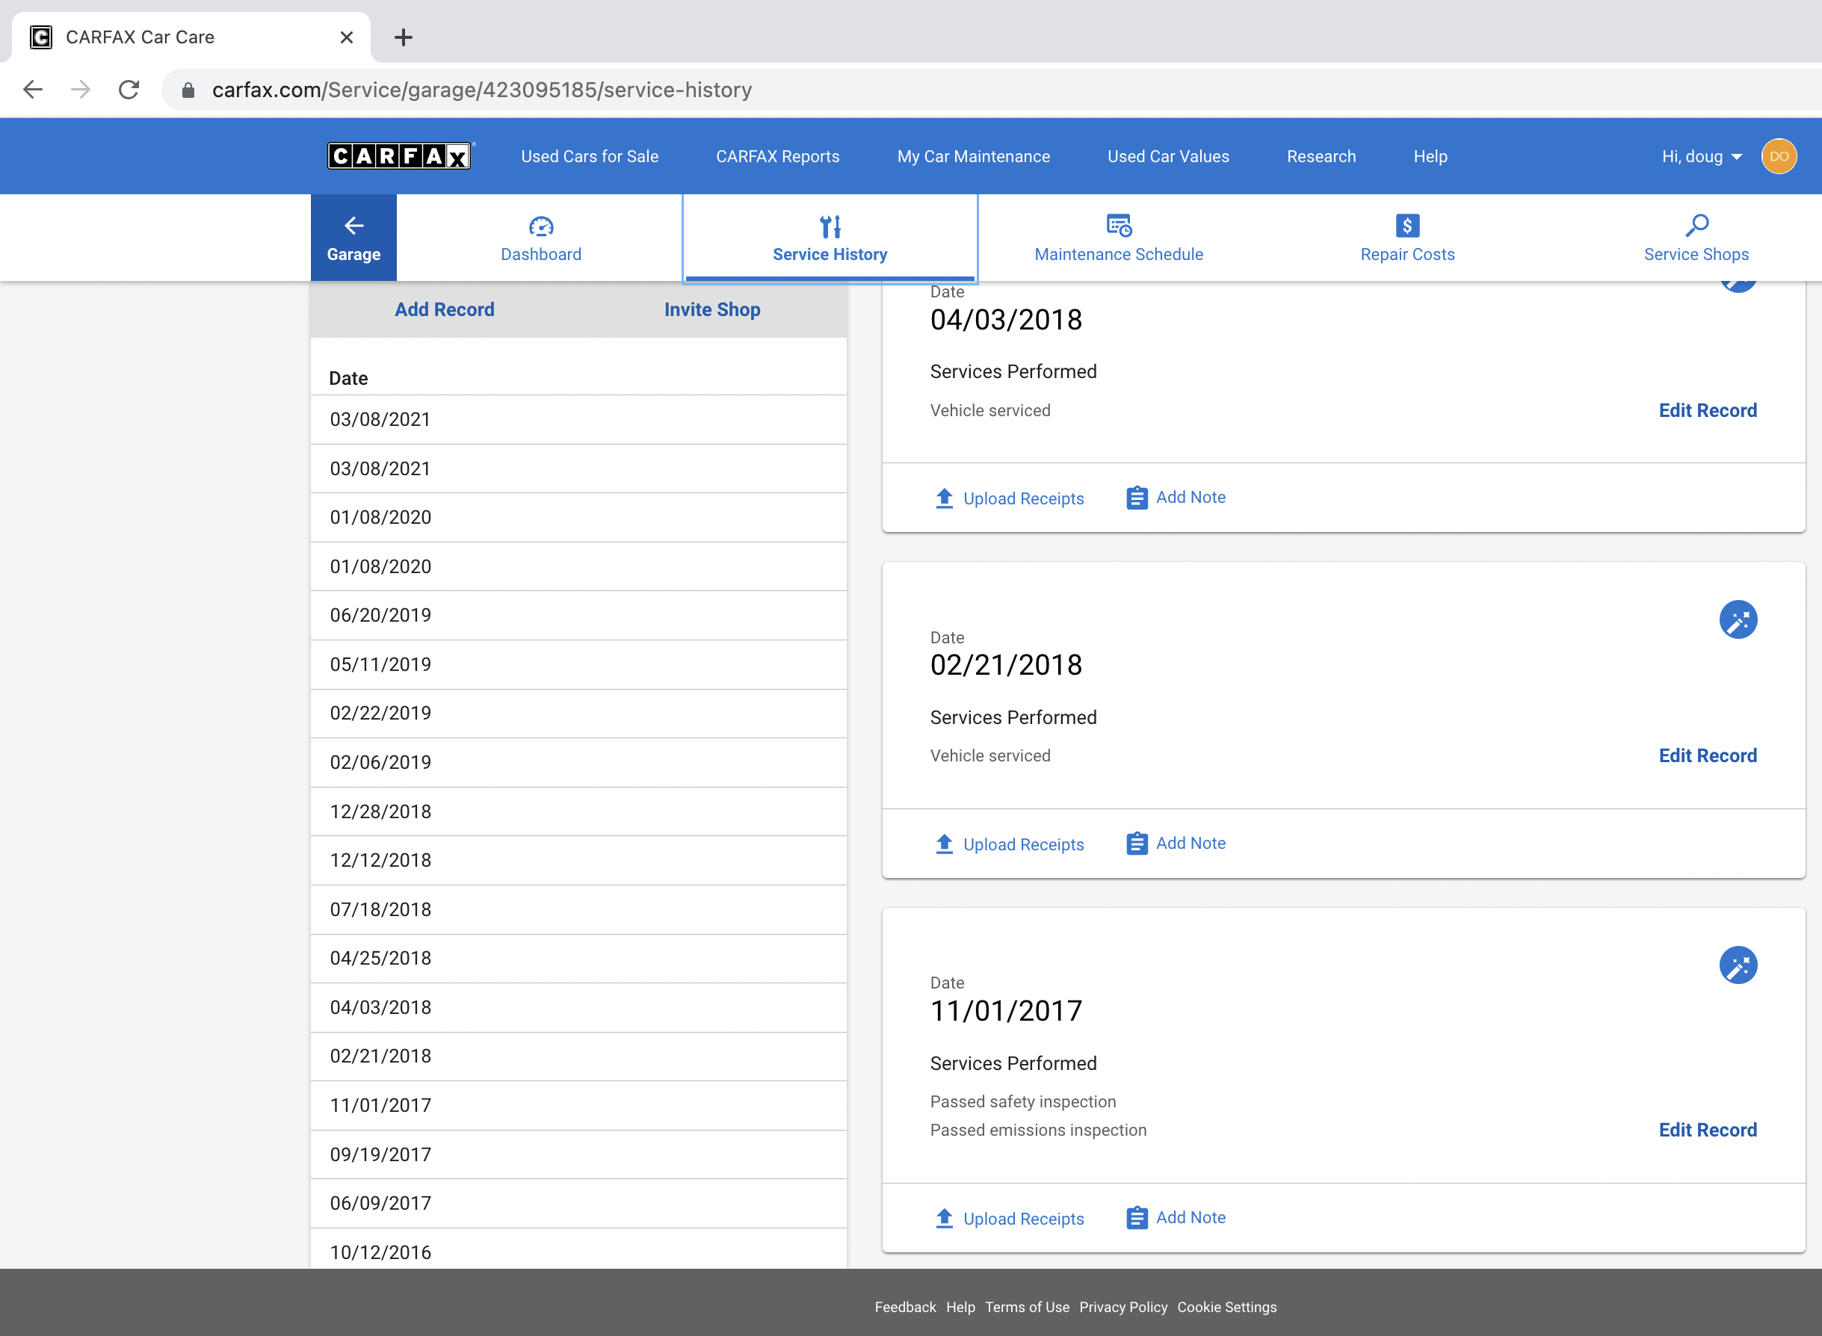
Task: Select the 05/11/2019 date row
Action: 578,665
